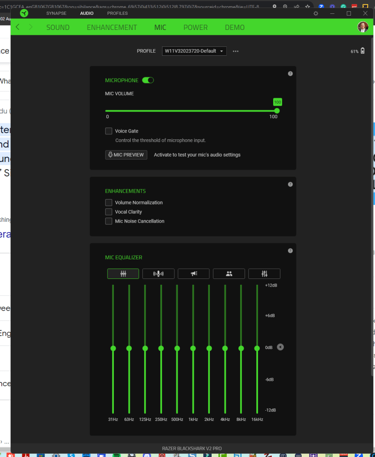The width and height of the screenshot is (375, 457).
Task: Go back with the left arrow
Action: click(18, 27)
